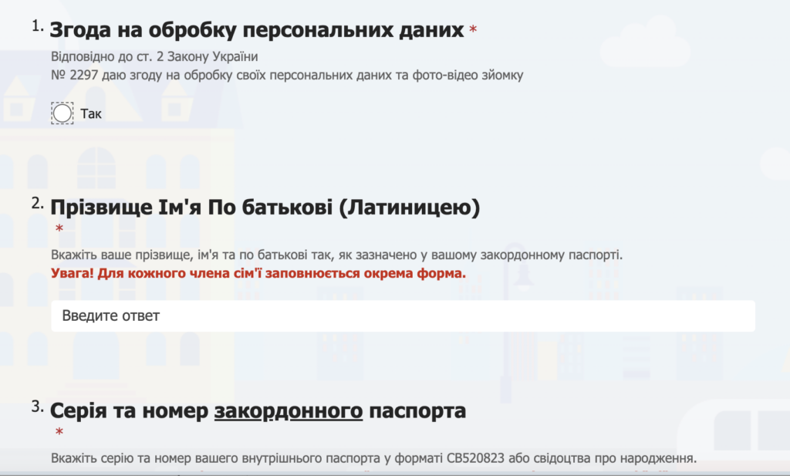Click the heading "Прізвище Ім'я По батькові (Латиницею)"
This screenshot has height=476, width=790.
pyautogui.click(x=265, y=208)
